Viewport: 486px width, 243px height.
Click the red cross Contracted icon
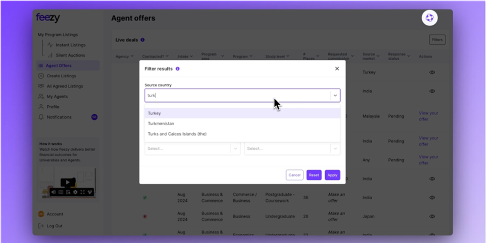(x=145, y=217)
